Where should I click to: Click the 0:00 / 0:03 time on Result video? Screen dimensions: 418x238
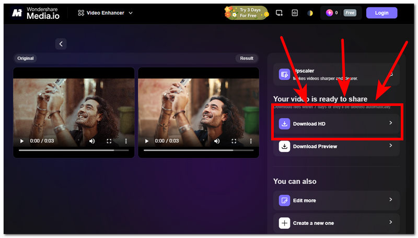167,141
